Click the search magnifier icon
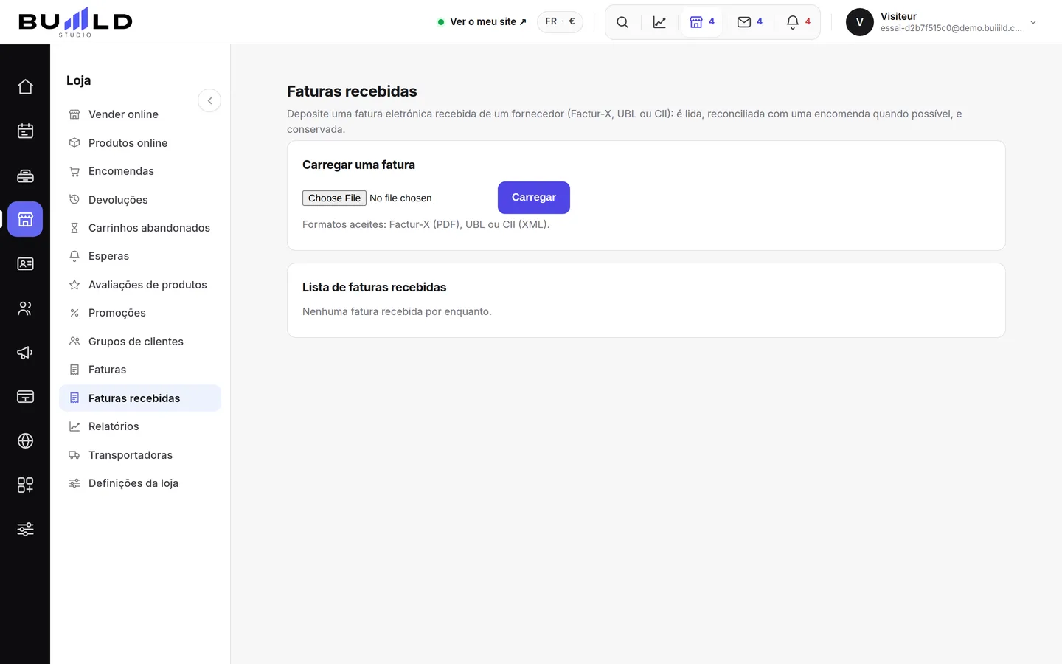Screen dimensions: 1062x664 (x=622, y=22)
